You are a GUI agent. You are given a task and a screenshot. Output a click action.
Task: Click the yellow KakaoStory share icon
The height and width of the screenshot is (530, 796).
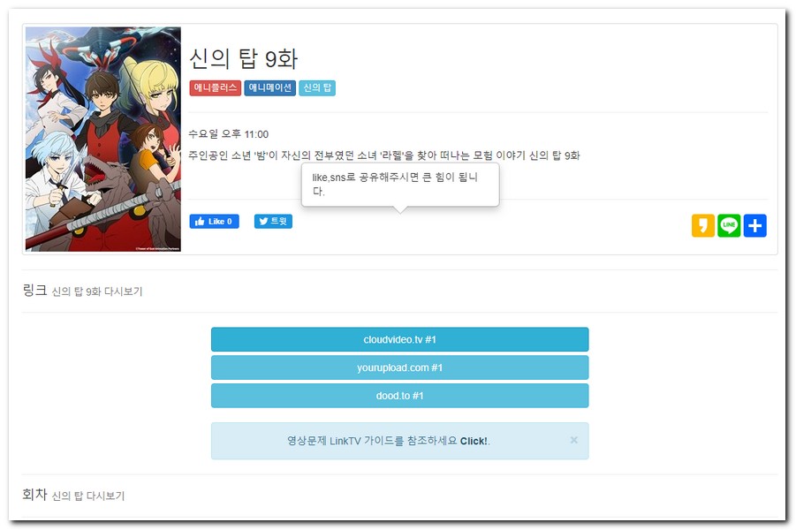(702, 225)
